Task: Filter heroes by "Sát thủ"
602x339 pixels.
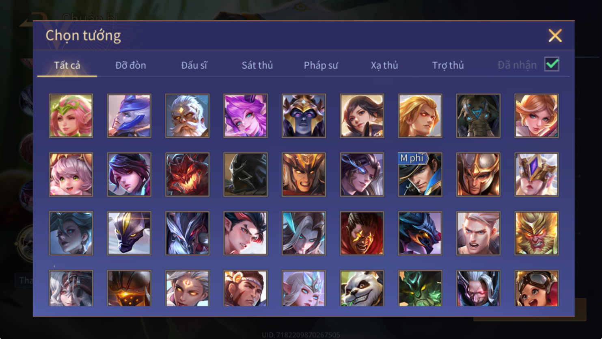Action: tap(257, 65)
